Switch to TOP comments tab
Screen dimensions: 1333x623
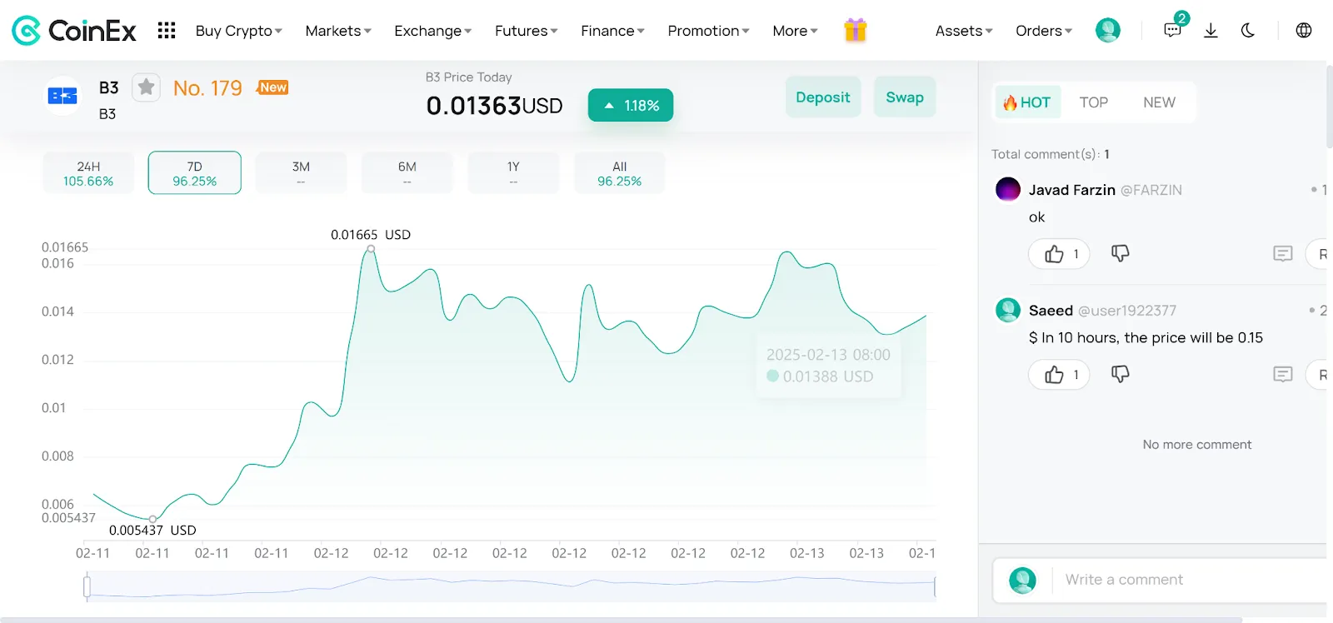(1093, 102)
